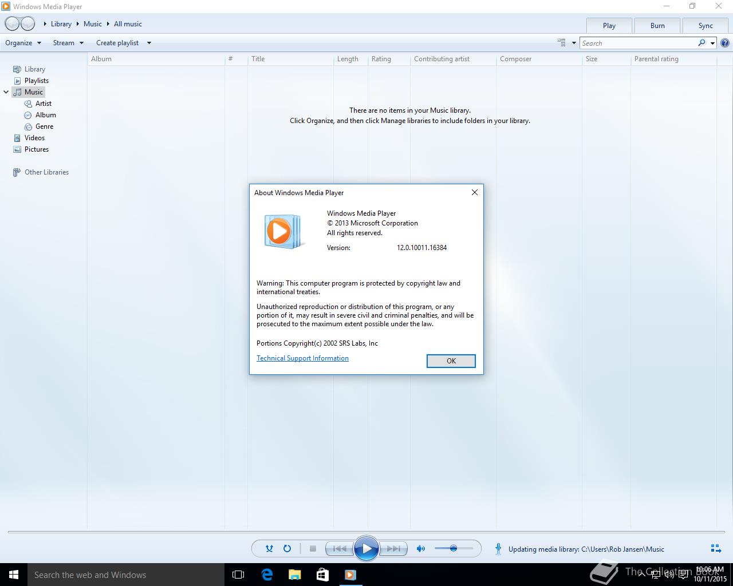The image size is (733, 586).
Task: Open Pictures in the navigation pane
Action: click(x=37, y=149)
